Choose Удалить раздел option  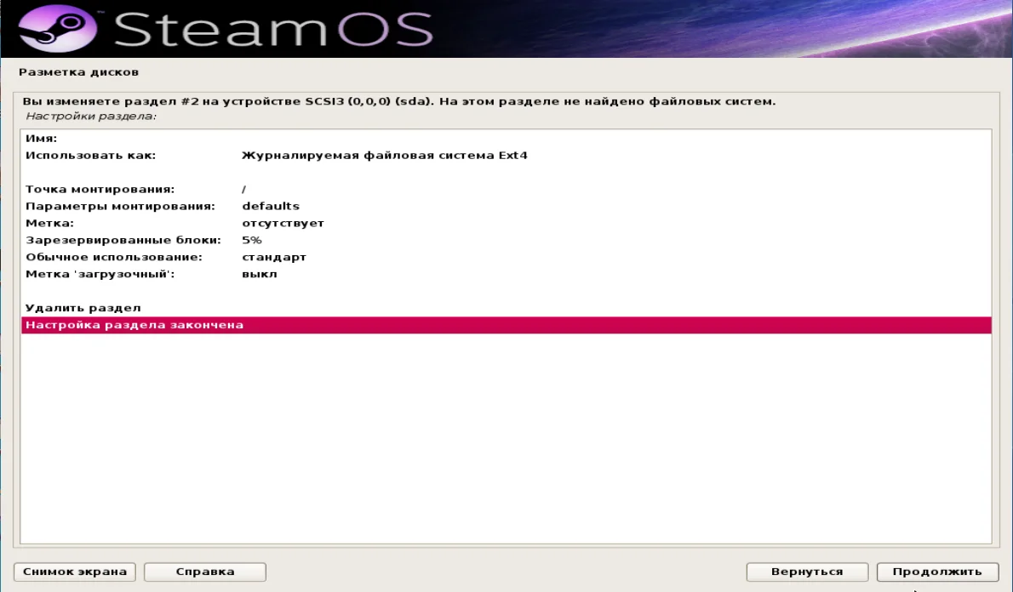click(x=506, y=308)
